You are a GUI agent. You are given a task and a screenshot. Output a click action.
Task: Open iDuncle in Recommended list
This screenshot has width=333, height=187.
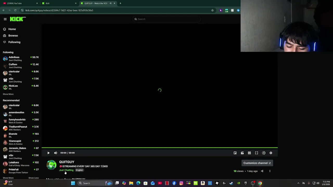coord(21,135)
